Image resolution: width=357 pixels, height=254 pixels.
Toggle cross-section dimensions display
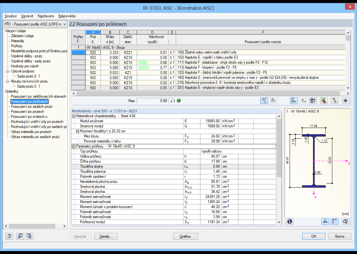325,221
